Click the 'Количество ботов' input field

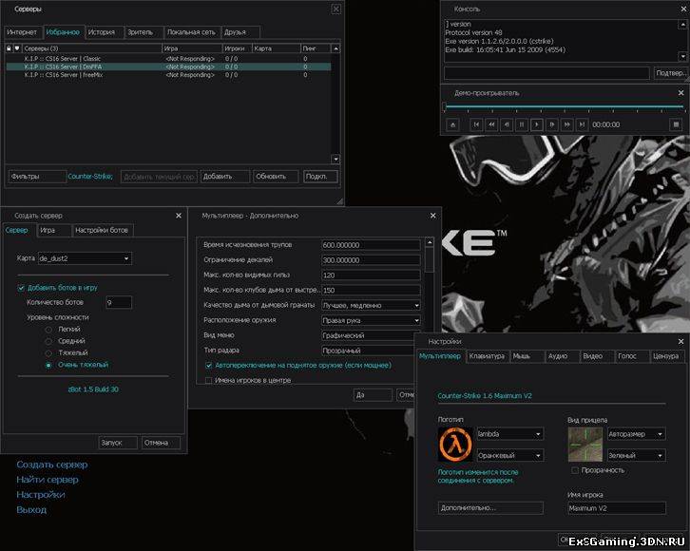(119, 302)
